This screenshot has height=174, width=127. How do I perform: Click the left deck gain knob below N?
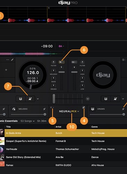(62, 67)
